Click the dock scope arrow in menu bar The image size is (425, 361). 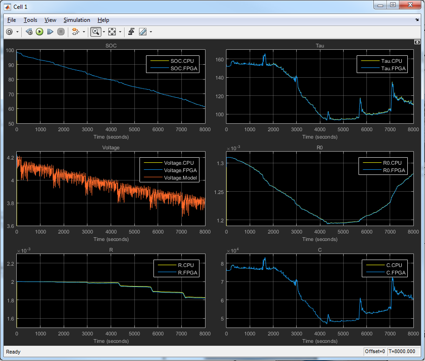[417, 20]
